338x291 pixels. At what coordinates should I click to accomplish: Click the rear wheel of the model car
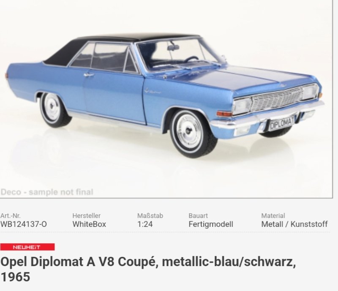pyautogui.click(x=55, y=109)
